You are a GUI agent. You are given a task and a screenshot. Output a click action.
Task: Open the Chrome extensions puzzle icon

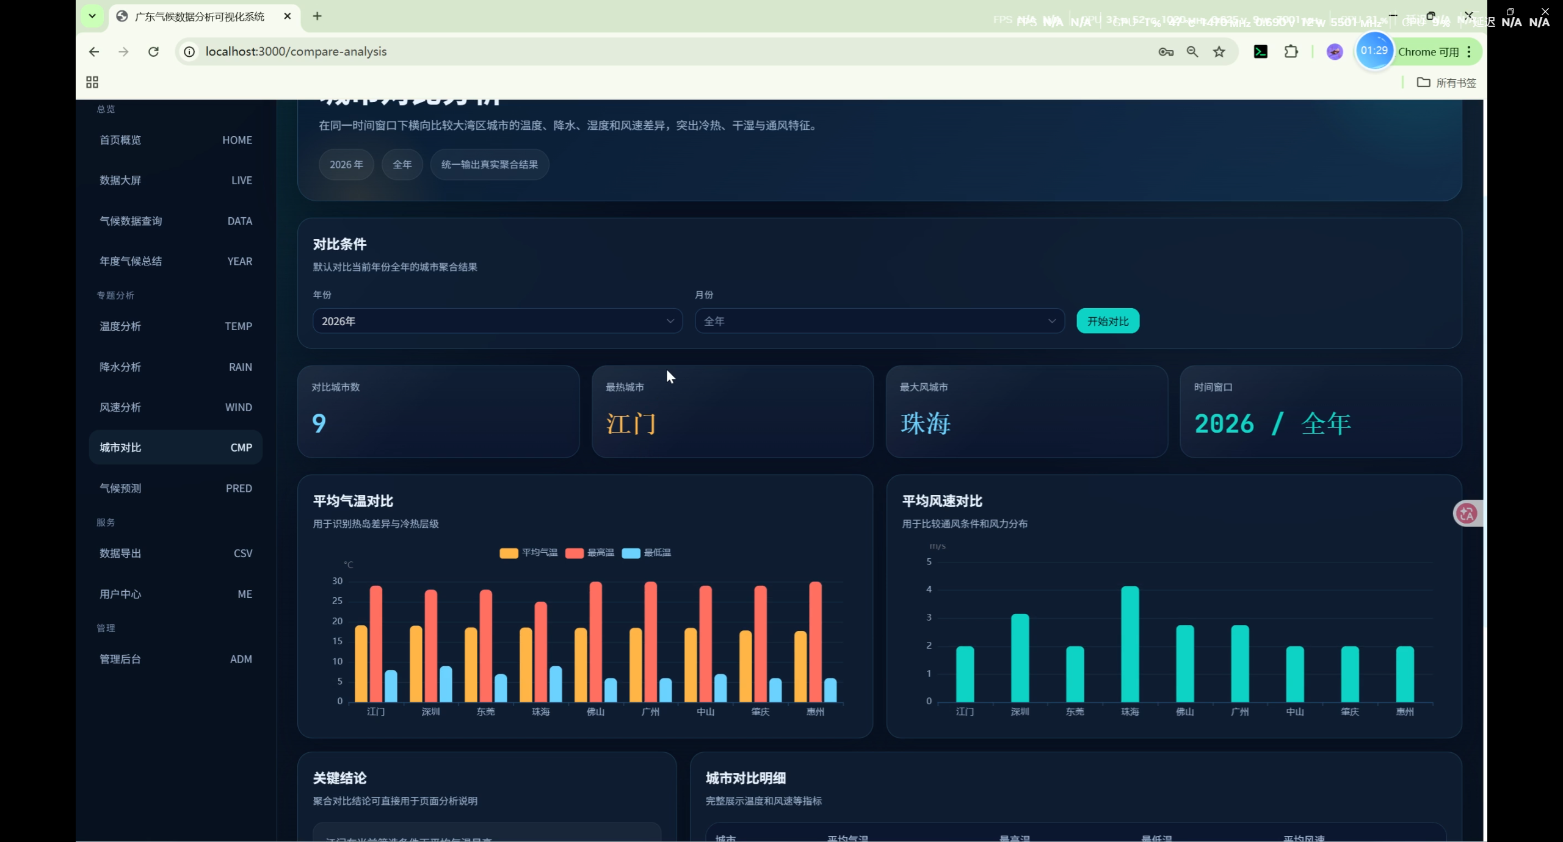tap(1291, 52)
